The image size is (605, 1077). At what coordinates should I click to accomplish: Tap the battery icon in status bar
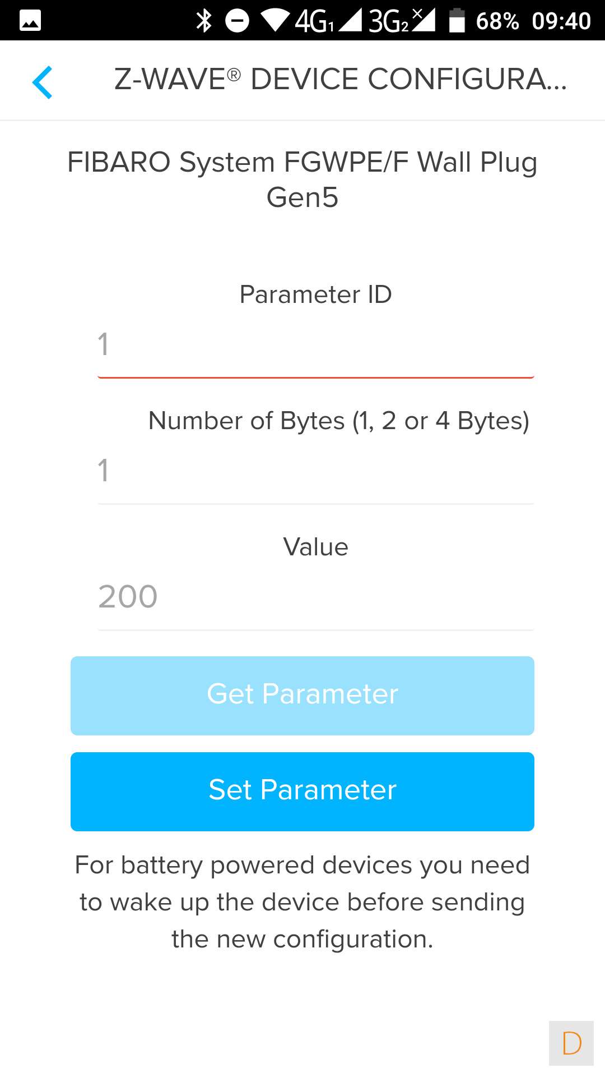(457, 21)
